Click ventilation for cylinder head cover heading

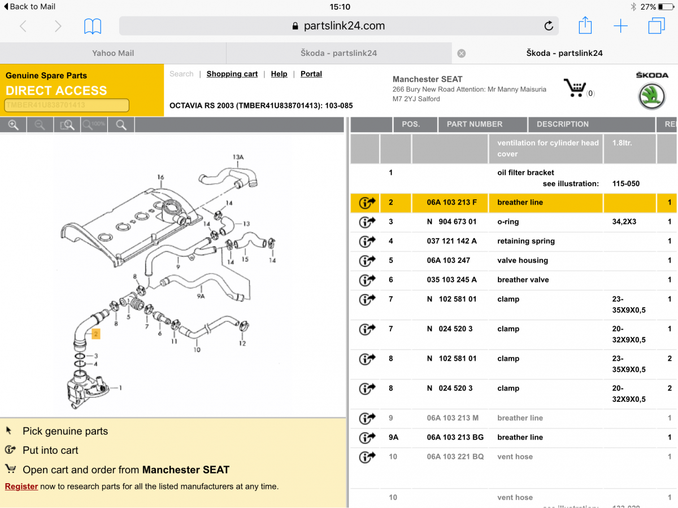coord(547,148)
